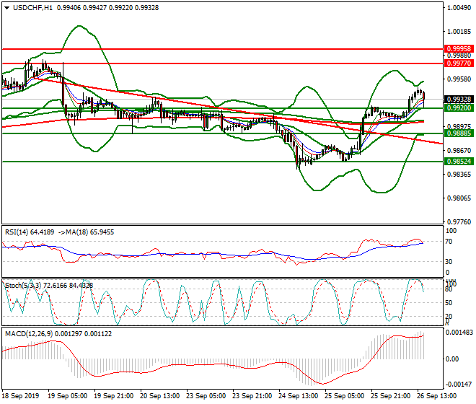Image resolution: width=476 pixels, height=404 pixels.
Task: Select the red 0.99958 resistance price label
Action: pos(459,49)
